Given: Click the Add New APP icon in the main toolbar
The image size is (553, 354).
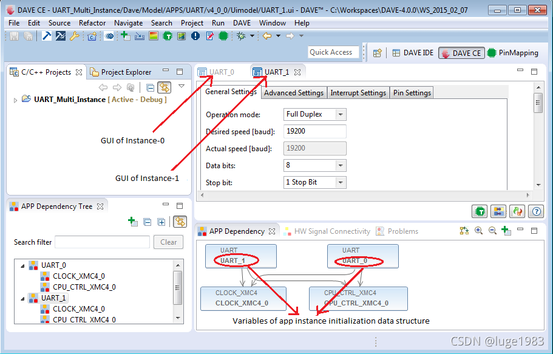Looking at the screenshot, I should (x=126, y=36).
